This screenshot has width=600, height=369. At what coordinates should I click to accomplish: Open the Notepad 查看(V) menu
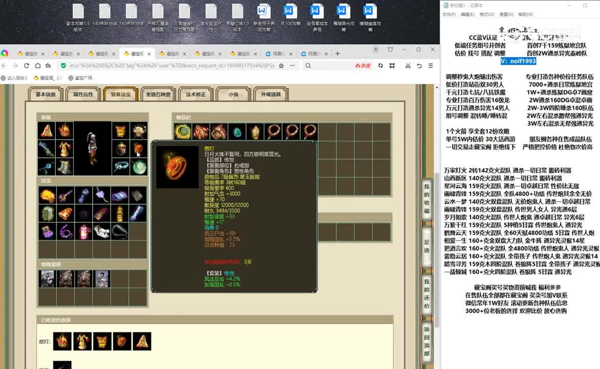tap(506, 14)
